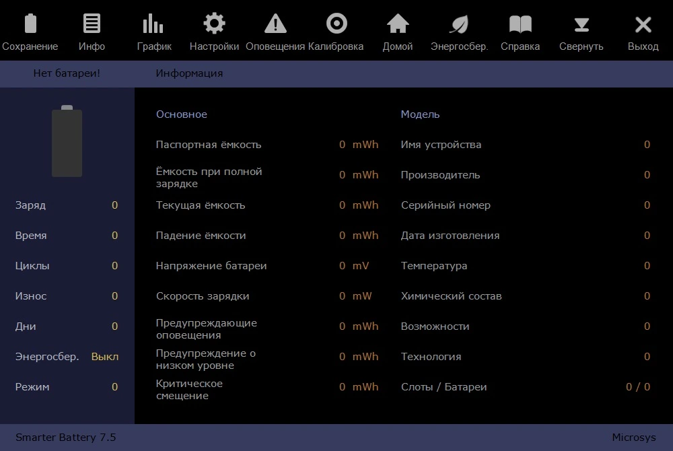
Task: Click the Информация header label
Action: 189,73
